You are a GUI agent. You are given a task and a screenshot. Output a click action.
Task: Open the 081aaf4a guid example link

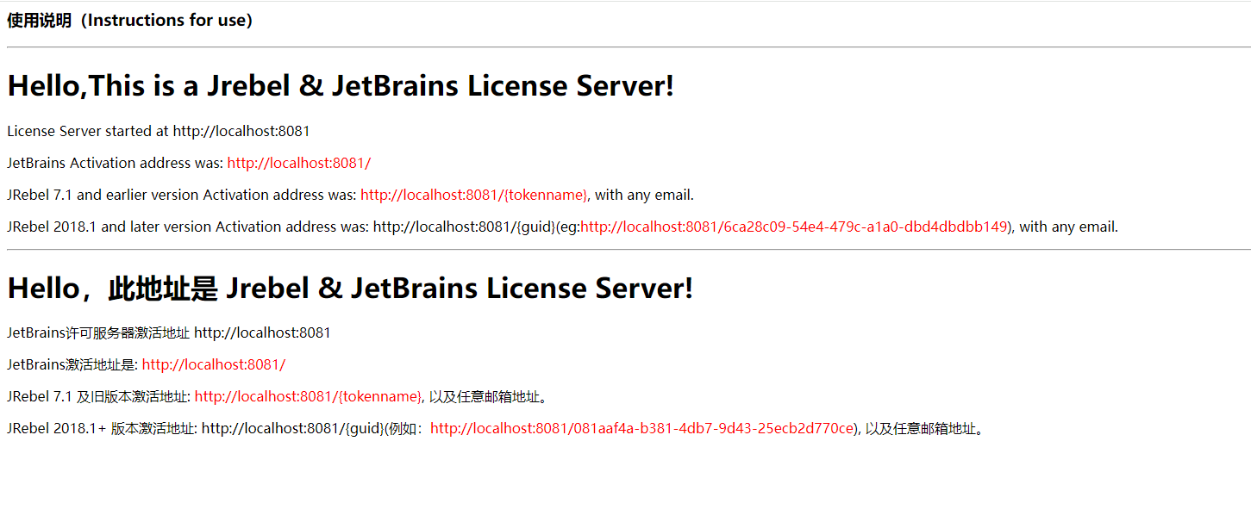pos(641,428)
